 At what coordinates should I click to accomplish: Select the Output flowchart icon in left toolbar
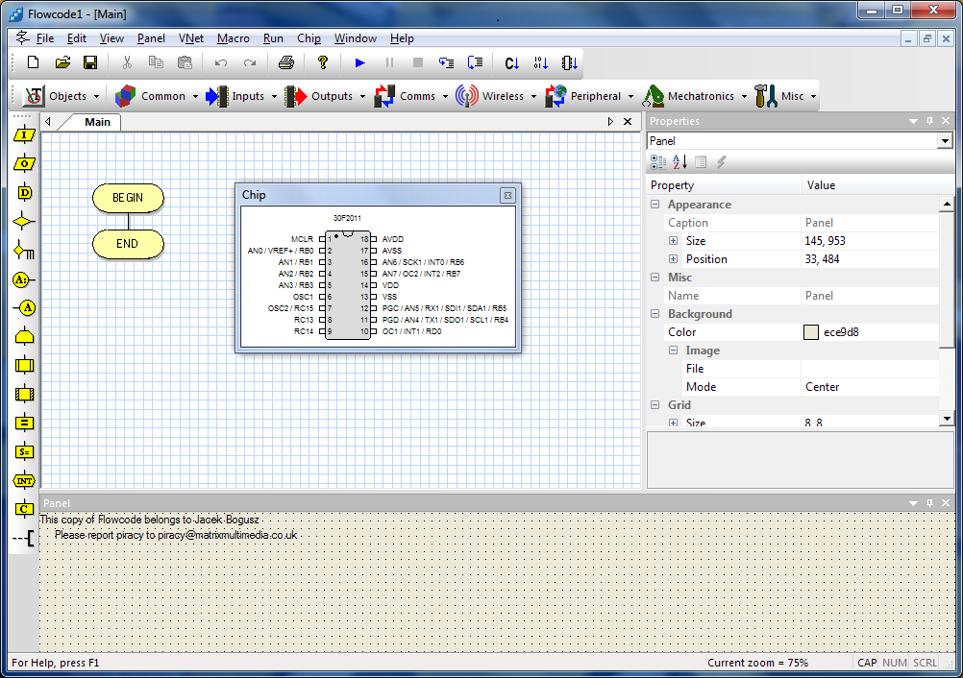24,164
